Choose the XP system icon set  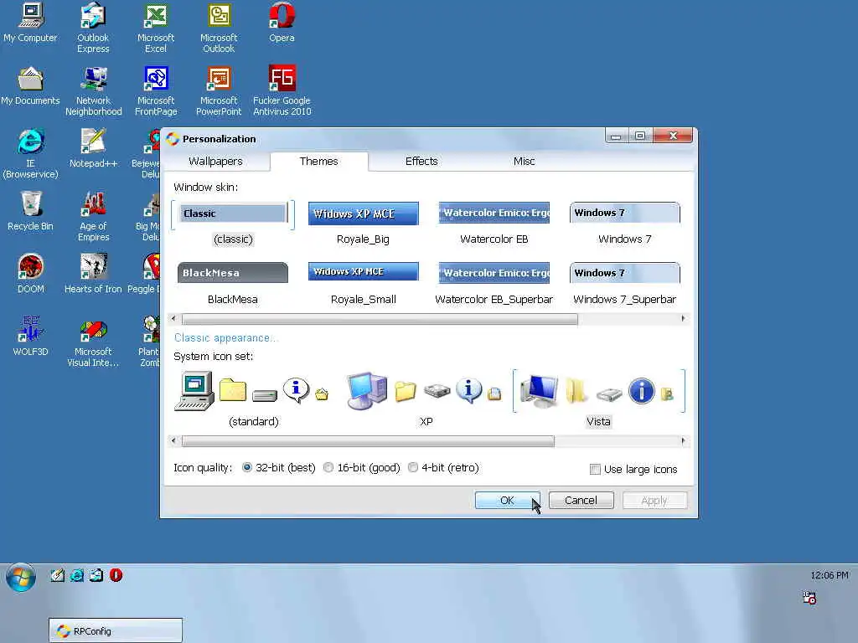[426, 399]
